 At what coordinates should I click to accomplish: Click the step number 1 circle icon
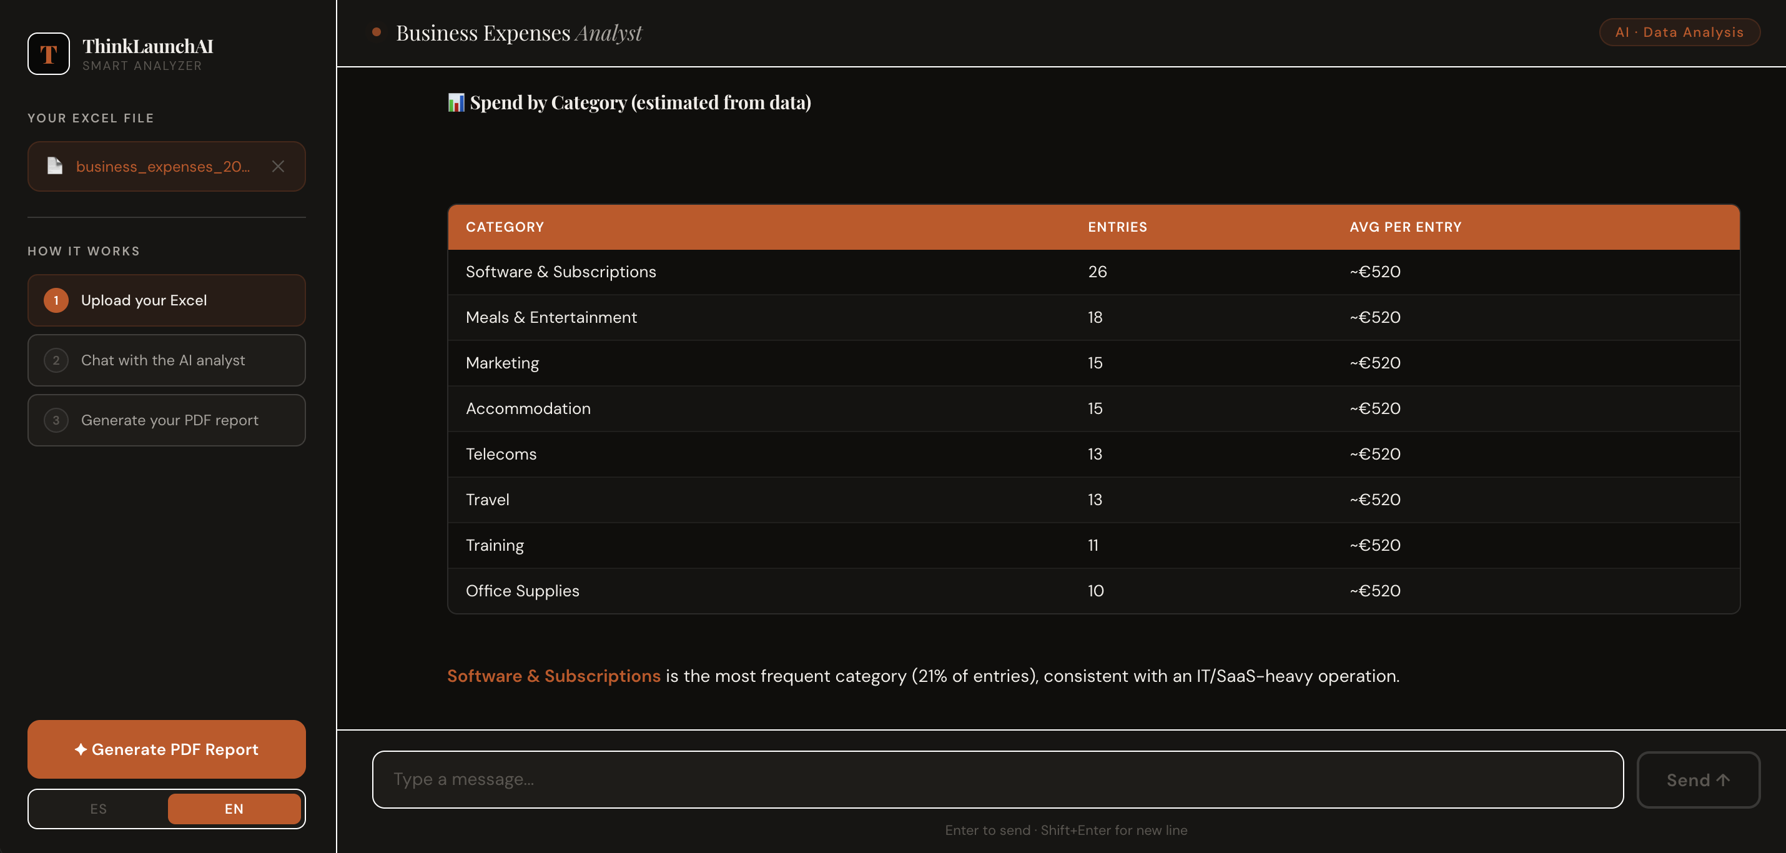point(56,300)
